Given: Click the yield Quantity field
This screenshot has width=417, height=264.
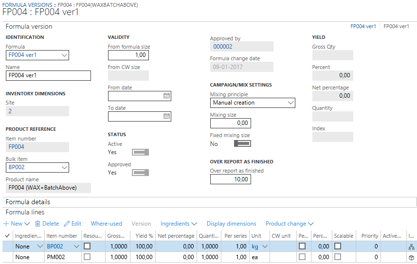Looking at the screenshot, I should point(333,116).
